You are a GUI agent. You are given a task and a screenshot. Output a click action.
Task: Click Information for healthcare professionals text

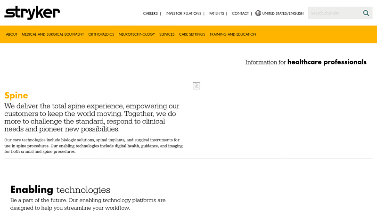(306, 62)
